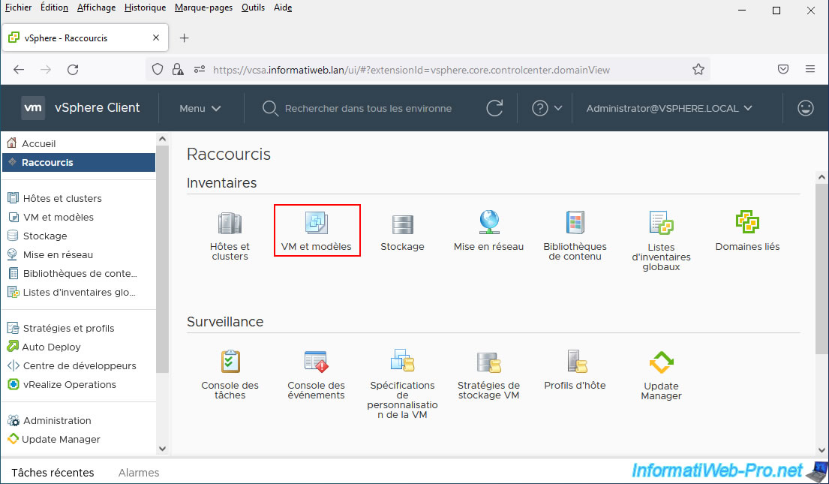Close the vSphere - Raccourcis tab
The image size is (829, 484).
[x=156, y=38]
